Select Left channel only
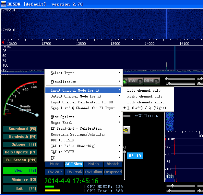This screenshot has width=203, height=195. click(x=148, y=90)
